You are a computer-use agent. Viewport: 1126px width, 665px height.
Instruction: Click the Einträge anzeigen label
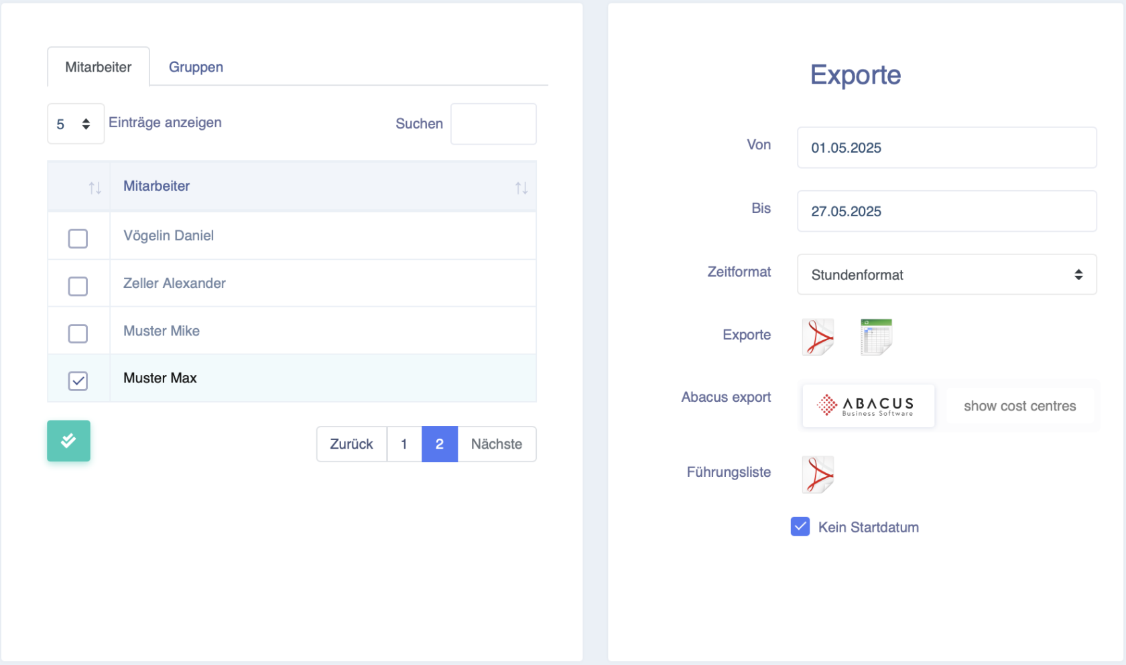pos(165,123)
